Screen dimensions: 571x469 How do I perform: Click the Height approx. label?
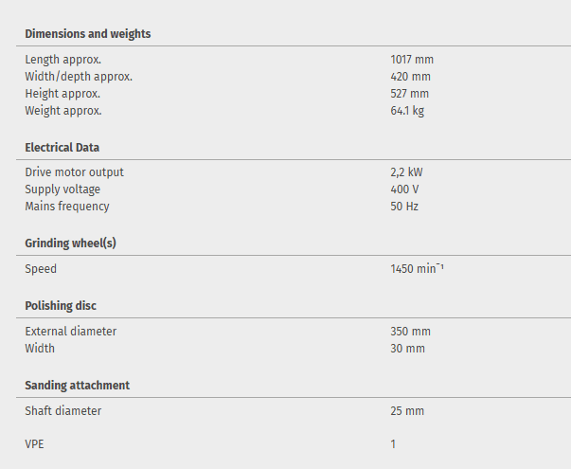[x=62, y=94]
